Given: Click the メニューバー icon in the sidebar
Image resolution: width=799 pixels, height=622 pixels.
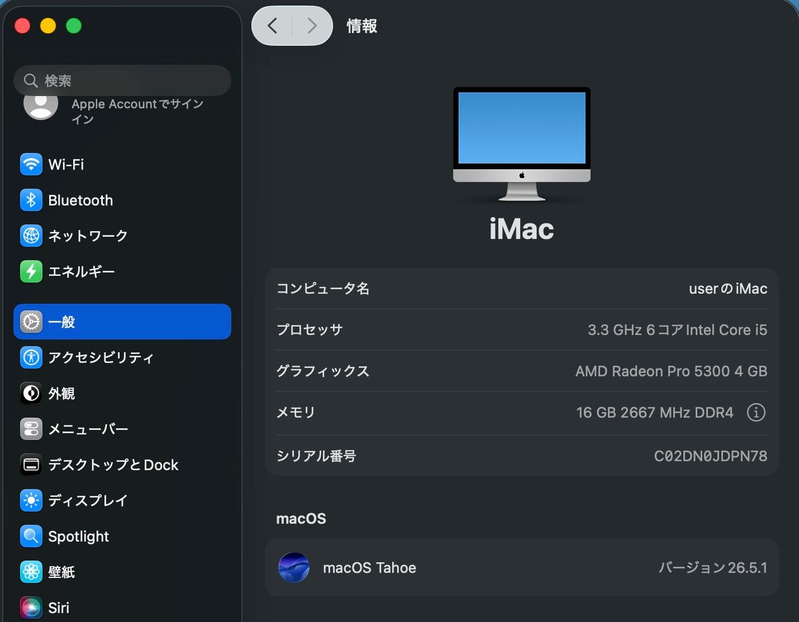Looking at the screenshot, I should [x=31, y=429].
